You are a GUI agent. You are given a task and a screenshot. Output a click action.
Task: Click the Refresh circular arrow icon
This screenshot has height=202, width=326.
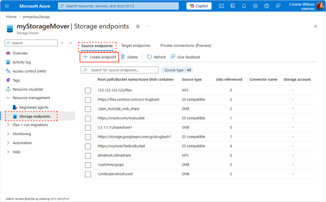coord(149,57)
